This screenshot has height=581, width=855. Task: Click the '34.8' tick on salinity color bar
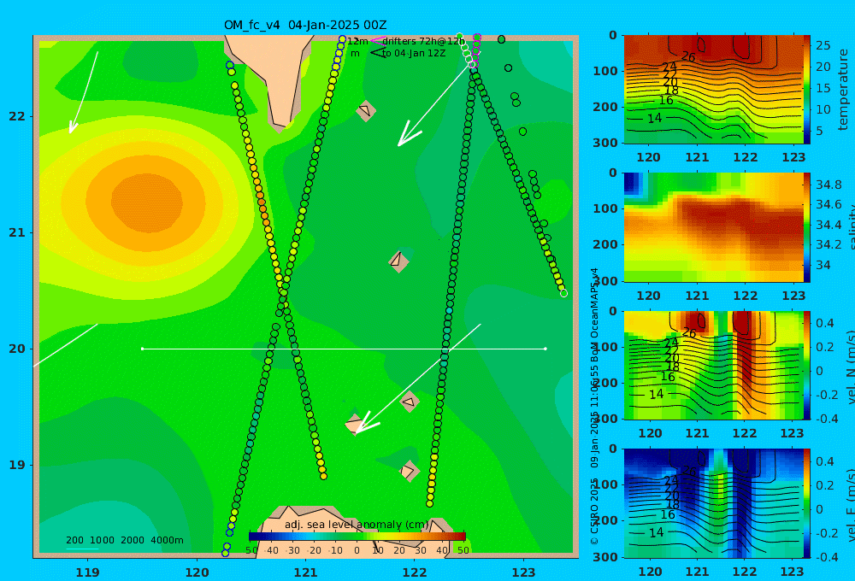tap(828, 185)
